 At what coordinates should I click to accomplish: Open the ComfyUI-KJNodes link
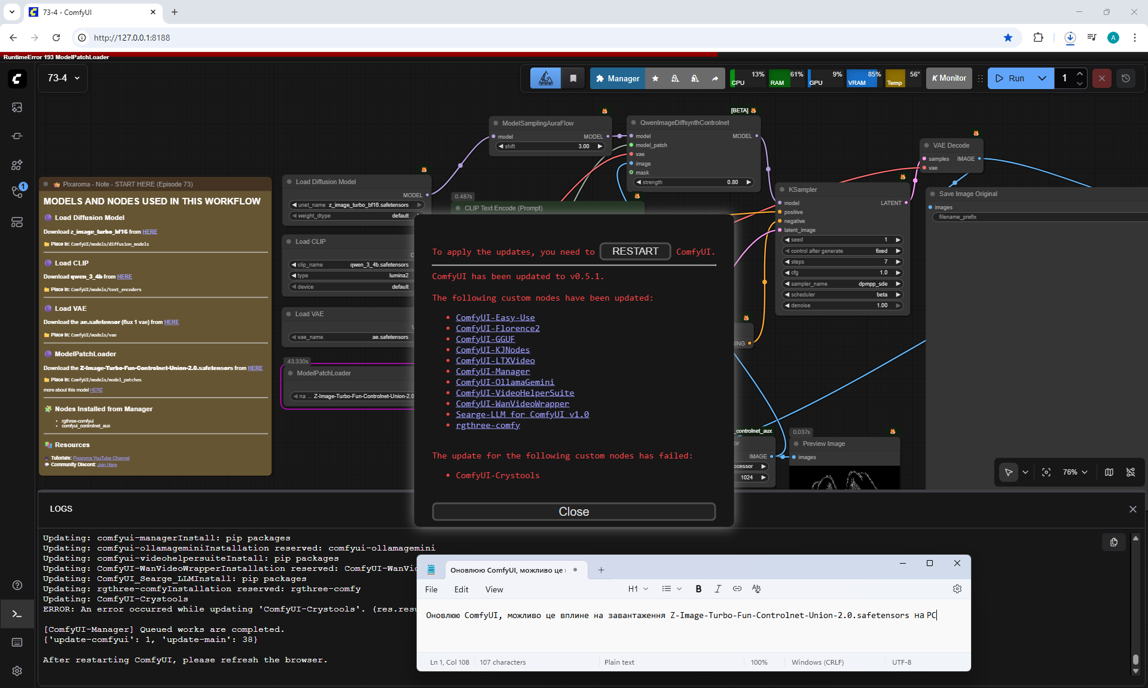pyautogui.click(x=493, y=350)
